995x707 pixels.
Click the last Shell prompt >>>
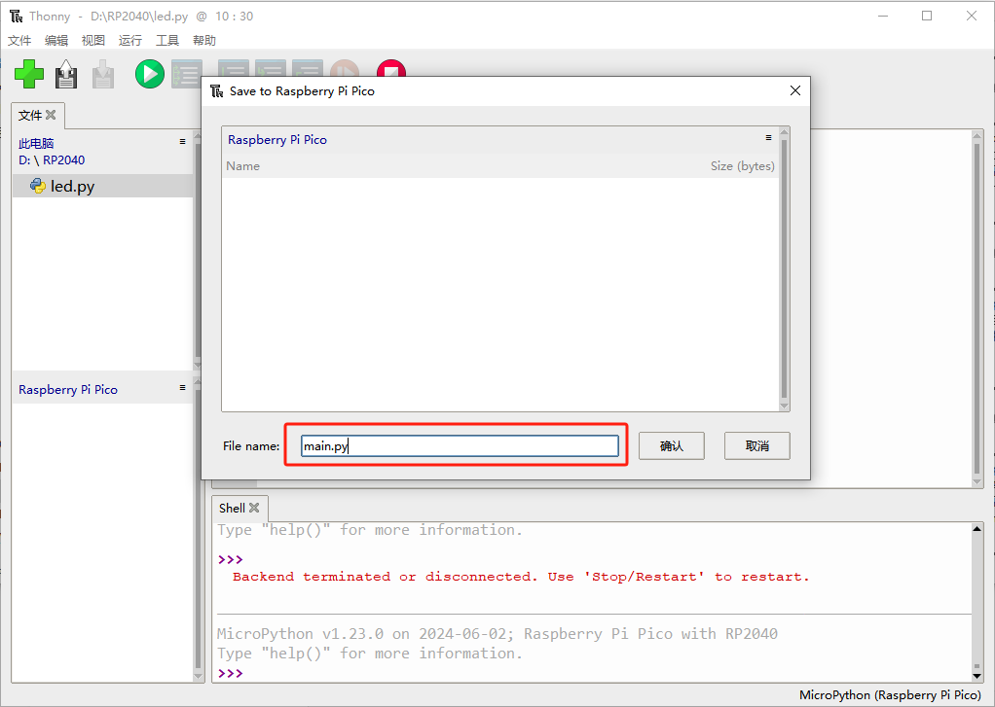(231, 673)
